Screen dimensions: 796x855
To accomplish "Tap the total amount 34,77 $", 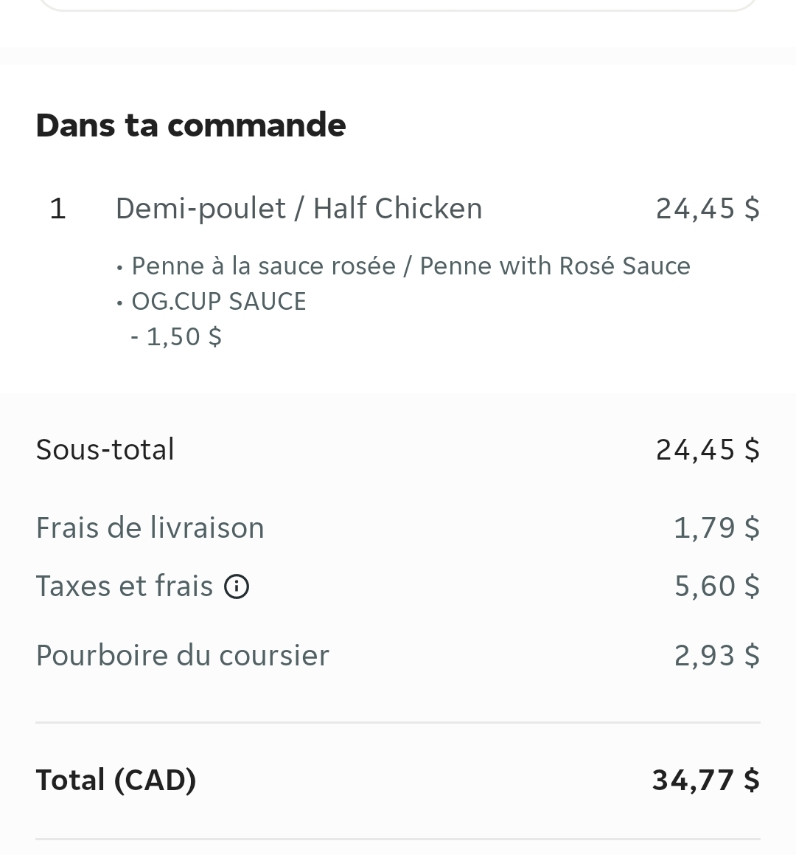I will [x=705, y=780].
